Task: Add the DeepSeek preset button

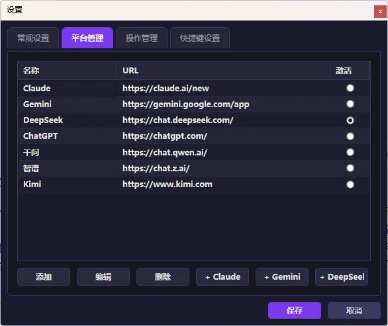Action: (342, 277)
